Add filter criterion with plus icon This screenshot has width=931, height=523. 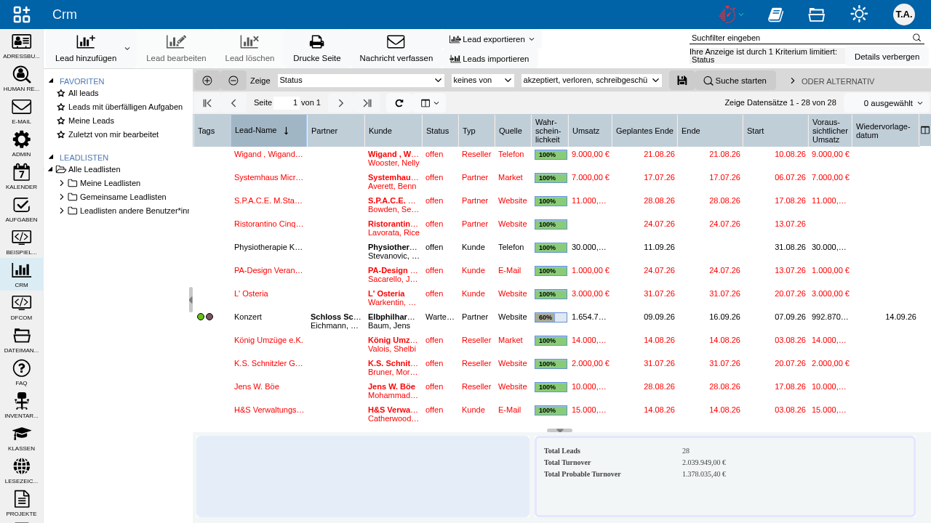click(207, 81)
